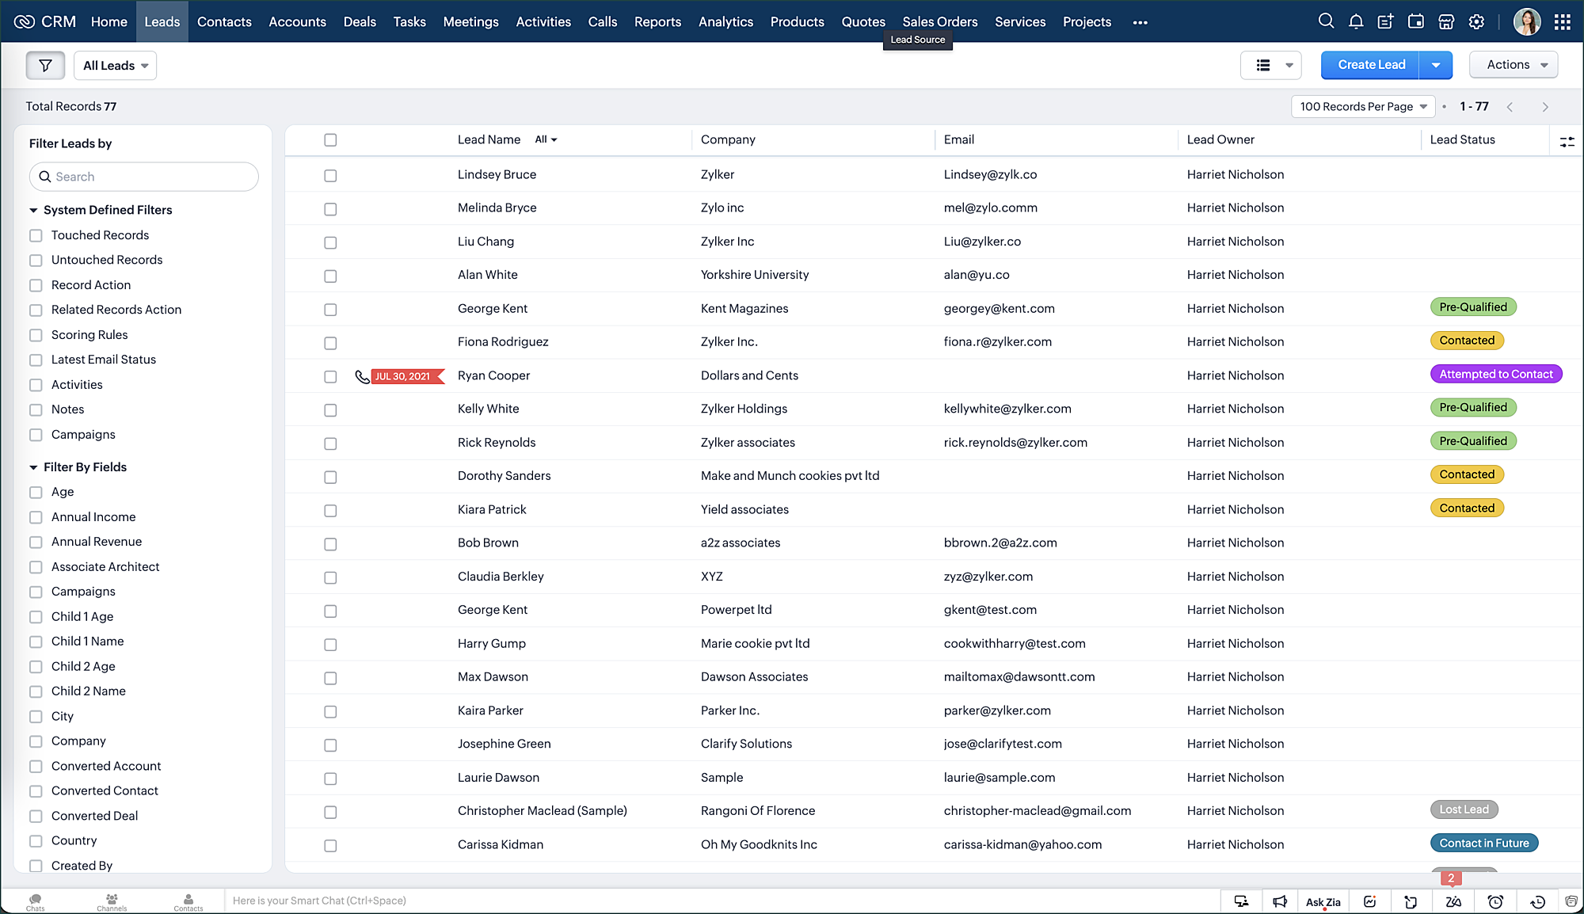The height and width of the screenshot is (914, 1584).
Task: Click the Attempted to Contact status tag
Action: pos(1496,374)
